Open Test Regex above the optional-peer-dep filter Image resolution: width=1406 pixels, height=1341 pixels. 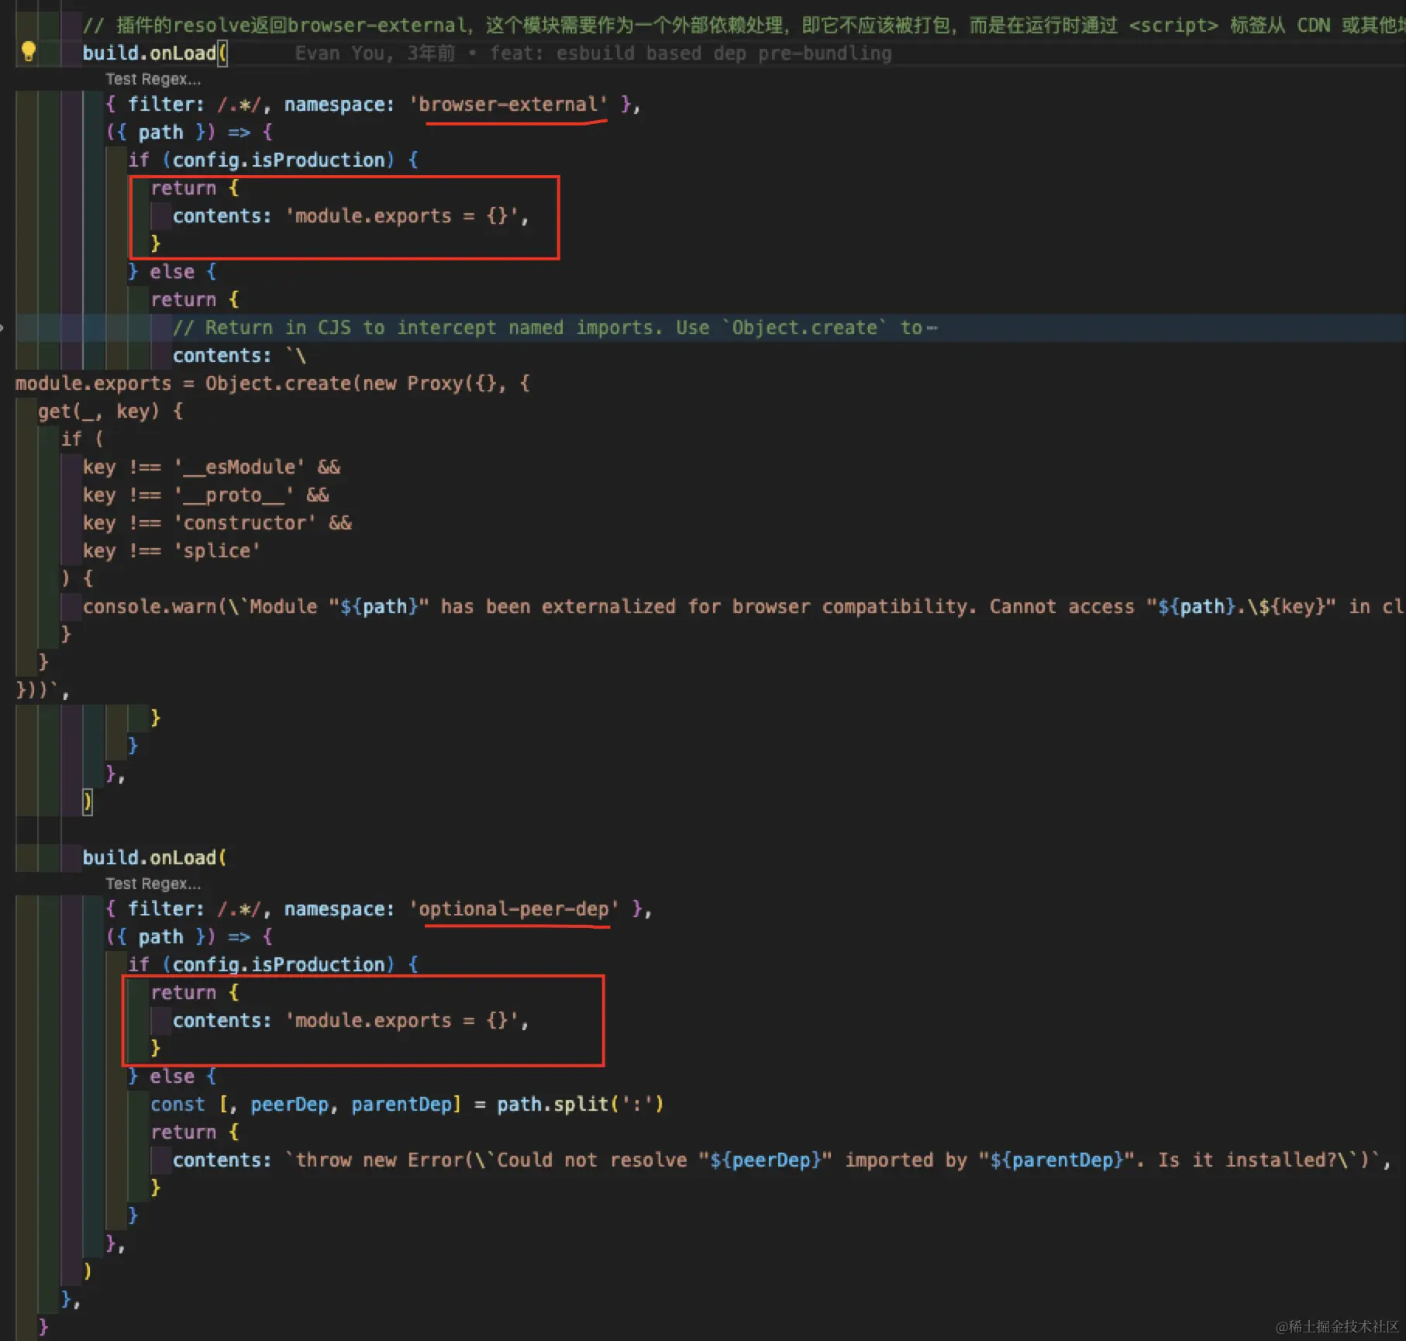153,884
